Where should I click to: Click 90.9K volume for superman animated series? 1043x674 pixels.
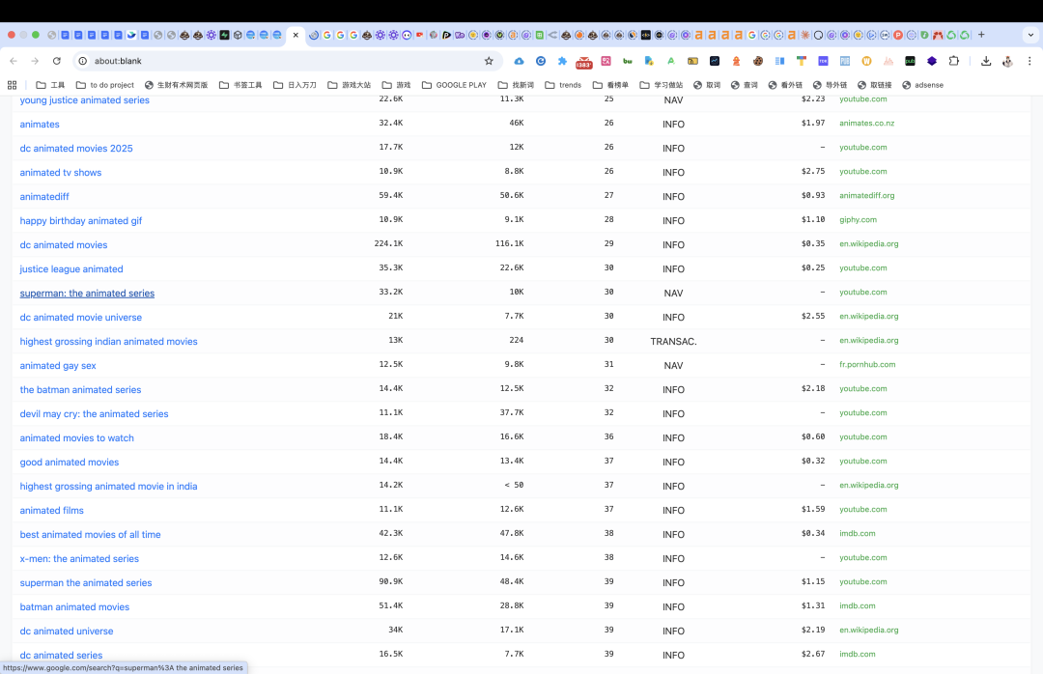click(390, 581)
